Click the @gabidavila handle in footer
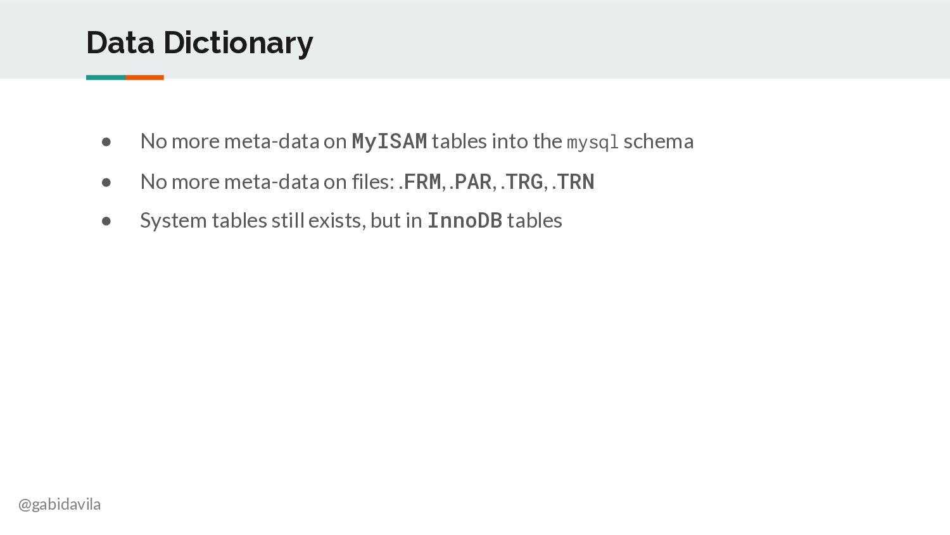 coord(60,505)
